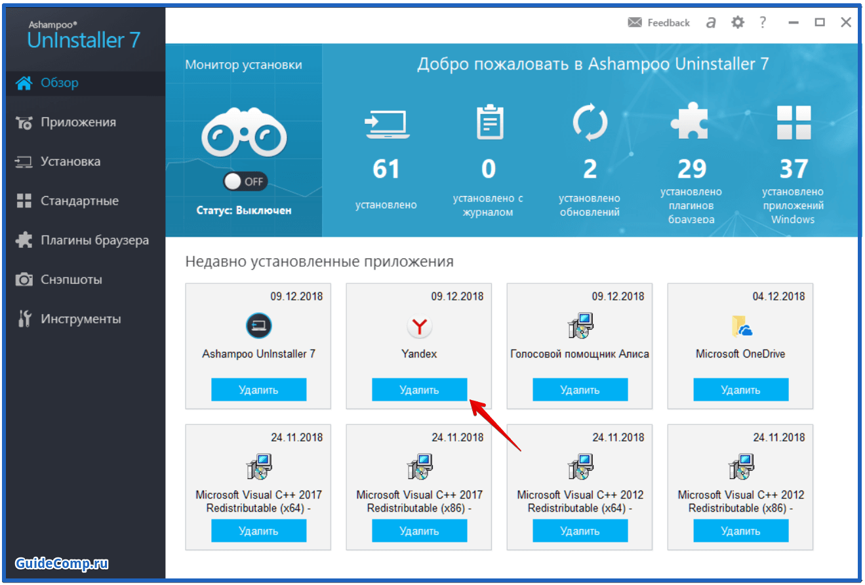Remove Visual C++ 2012 Redistributable (x64)

[580, 531]
